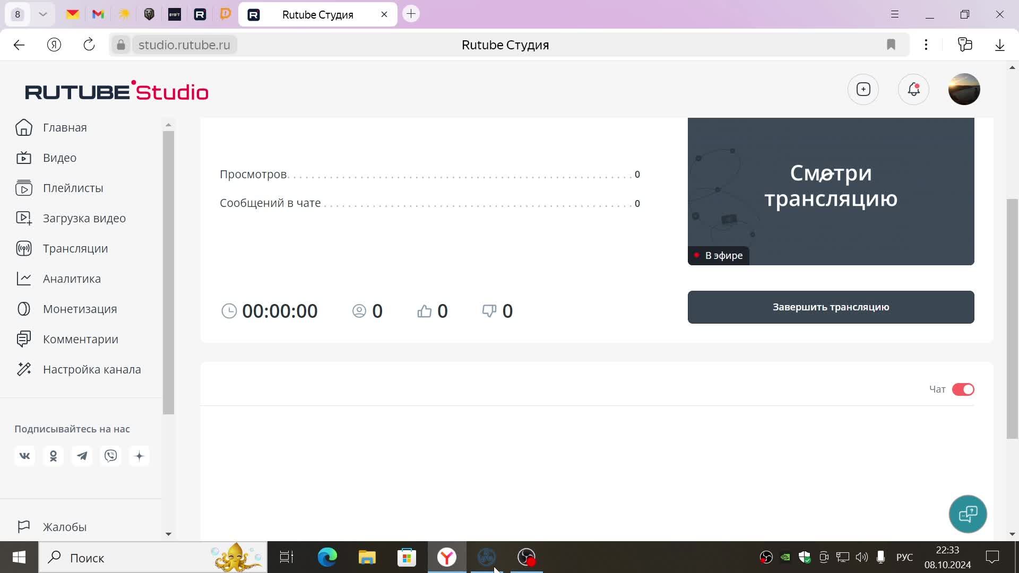Open the Dzen star social link
1019x573 pixels.
point(139,456)
